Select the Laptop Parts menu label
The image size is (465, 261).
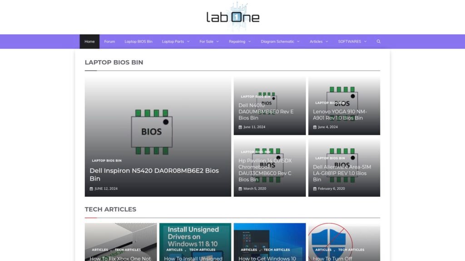click(x=173, y=41)
